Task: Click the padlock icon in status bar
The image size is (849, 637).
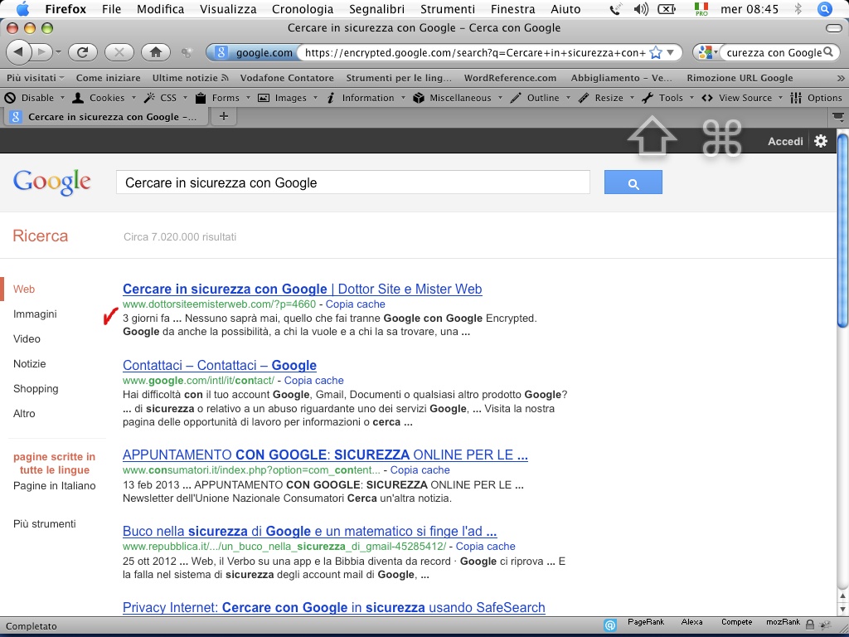Action: pyautogui.click(x=810, y=625)
